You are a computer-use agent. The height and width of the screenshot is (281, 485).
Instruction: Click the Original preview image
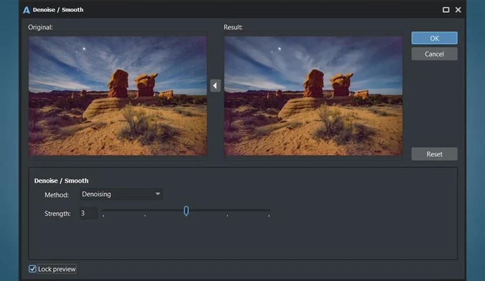pyautogui.click(x=118, y=96)
